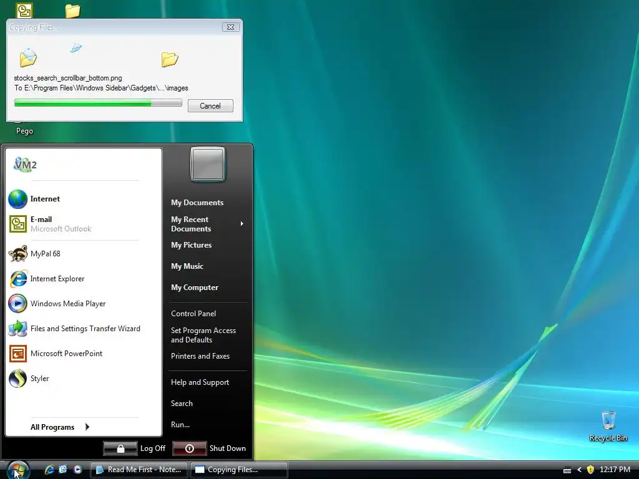Image resolution: width=639 pixels, height=479 pixels.
Task: Show hidden tray icons chevron
Action: pos(579,470)
